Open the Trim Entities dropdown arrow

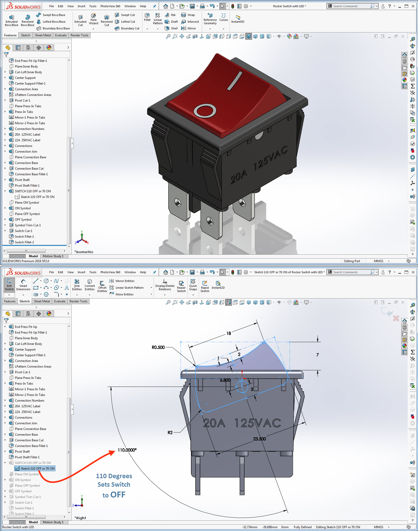[77, 295]
